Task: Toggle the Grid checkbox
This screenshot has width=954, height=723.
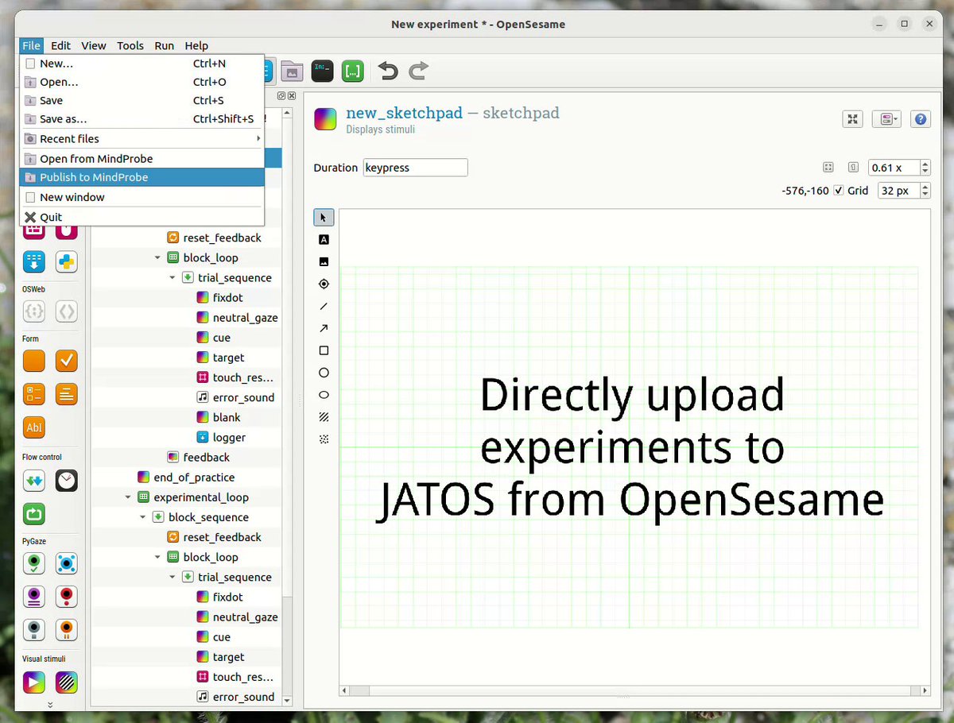Action: [x=839, y=191]
